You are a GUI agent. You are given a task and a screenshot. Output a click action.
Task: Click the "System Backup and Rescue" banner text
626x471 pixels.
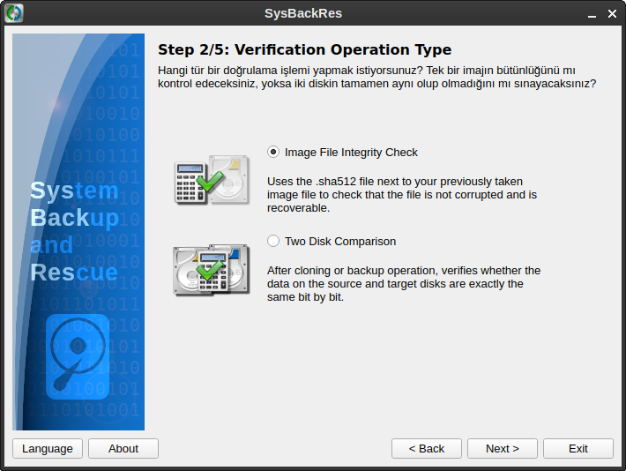(74, 231)
